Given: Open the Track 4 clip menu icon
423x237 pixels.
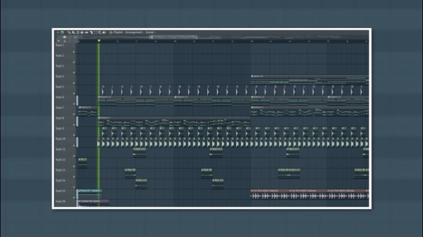Looking at the screenshot, I should pyautogui.click(x=252, y=76).
